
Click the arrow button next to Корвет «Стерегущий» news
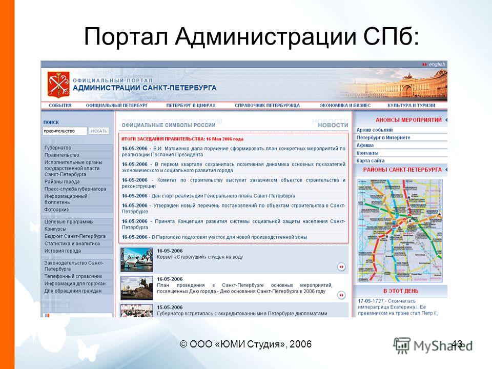(x=341, y=266)
